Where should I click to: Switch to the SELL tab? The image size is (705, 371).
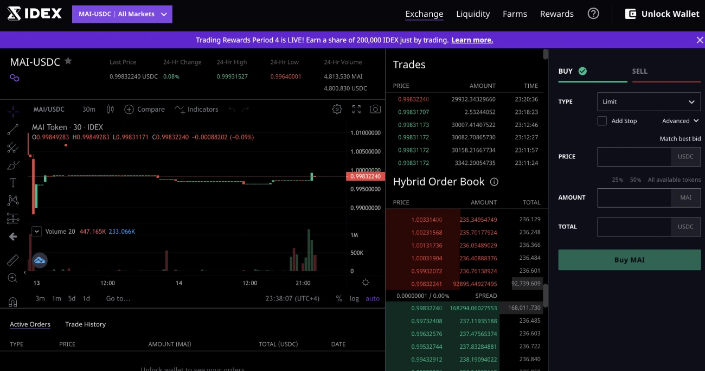click(639, 71)
